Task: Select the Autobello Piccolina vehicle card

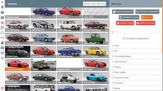Action: [x=70, y=39]
